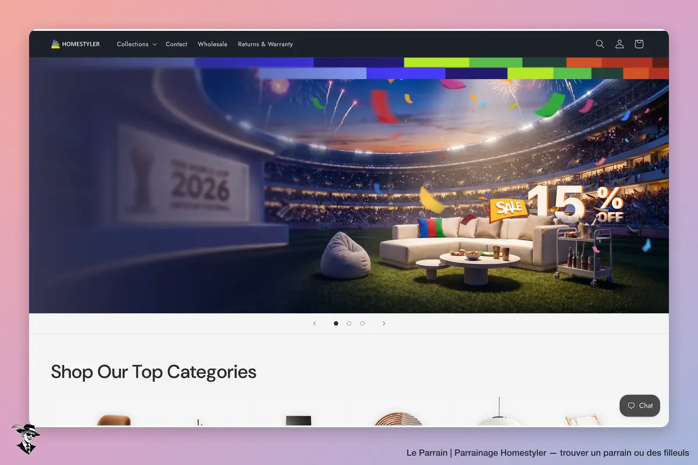Open the Wholesale page
The height and width of the screenshot is (465, 698).
[212, 44]
